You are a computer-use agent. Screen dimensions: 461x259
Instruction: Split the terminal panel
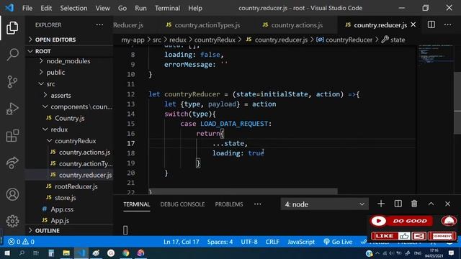398,204
